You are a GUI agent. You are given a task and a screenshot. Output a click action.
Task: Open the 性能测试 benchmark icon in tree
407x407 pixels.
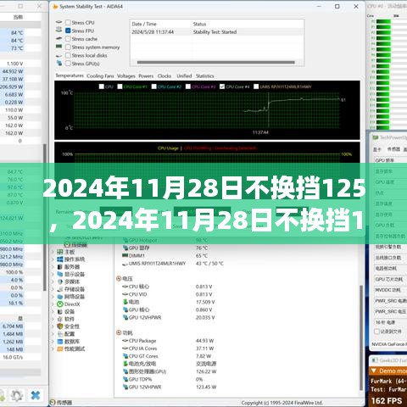(60, 348)
